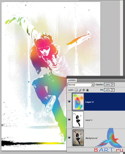
Task: Toggle visibility of Layer 1
Action: (69, 120)
